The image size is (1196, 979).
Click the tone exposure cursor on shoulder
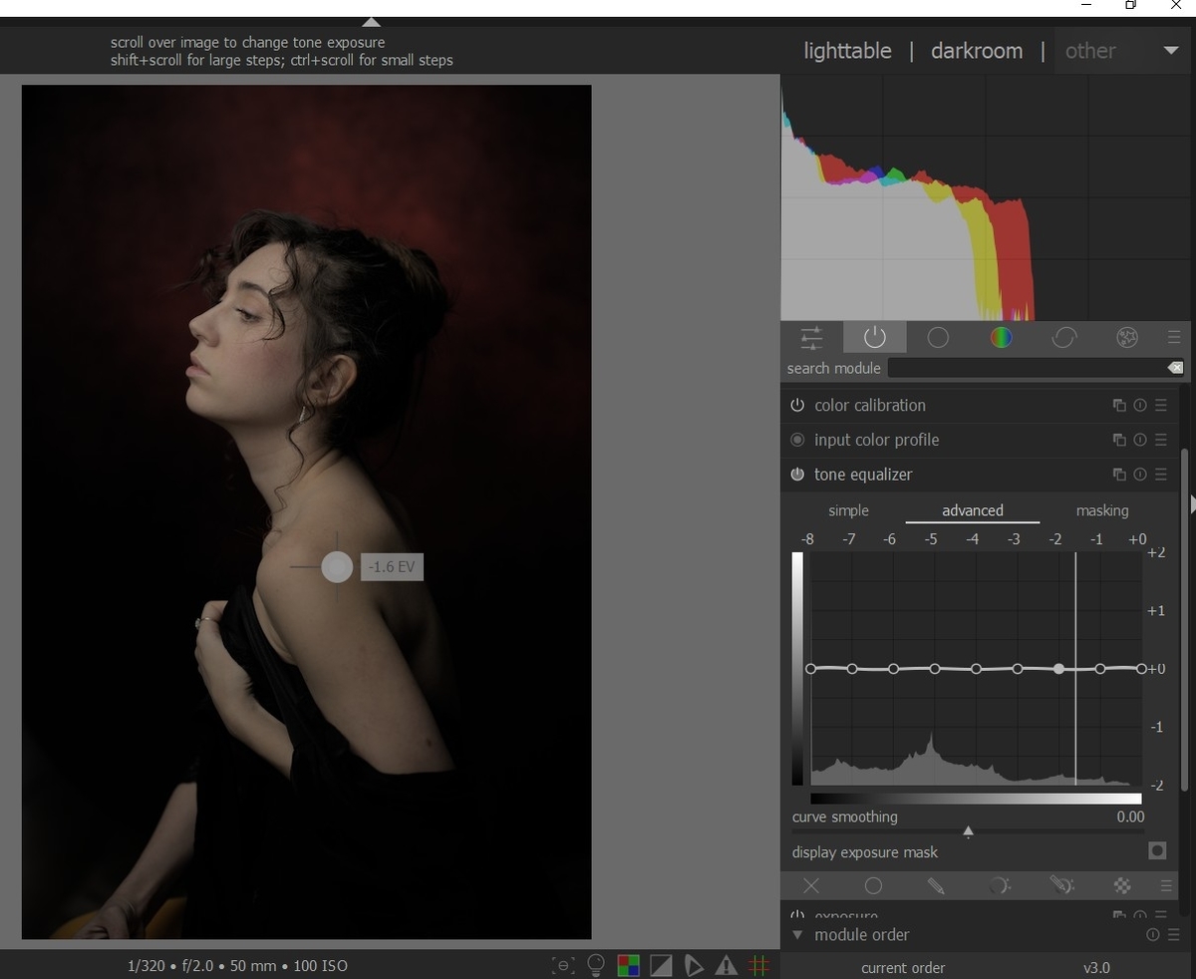point(337,567)
